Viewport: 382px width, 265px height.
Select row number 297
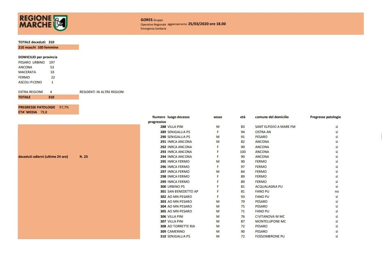pos(163,172)
